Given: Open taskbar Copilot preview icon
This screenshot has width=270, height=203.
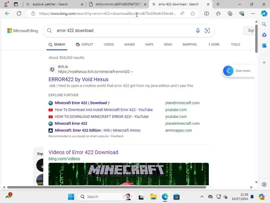Looking at the screenshot, I should [x=262, y=197].
